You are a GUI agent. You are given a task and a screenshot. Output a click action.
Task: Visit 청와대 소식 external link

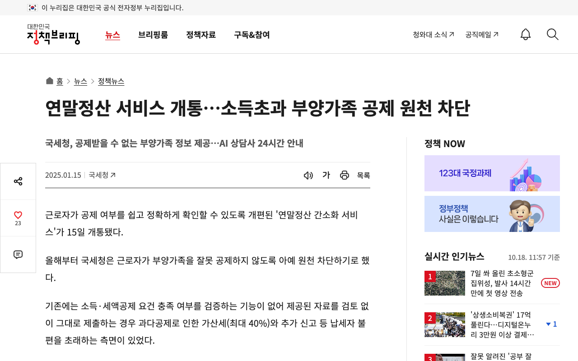pyautogui.click(x=433, y=34)
